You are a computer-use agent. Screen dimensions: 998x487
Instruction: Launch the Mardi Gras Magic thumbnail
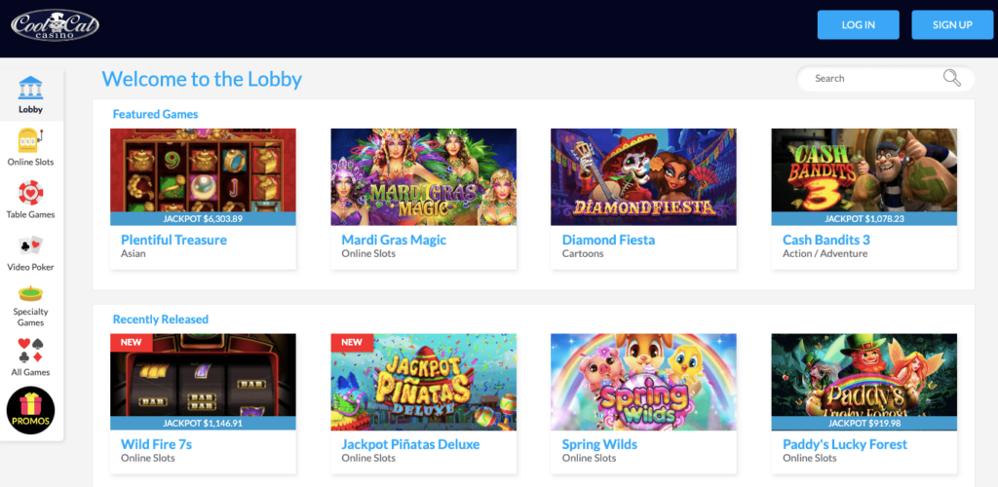click(x=423, y=176)
